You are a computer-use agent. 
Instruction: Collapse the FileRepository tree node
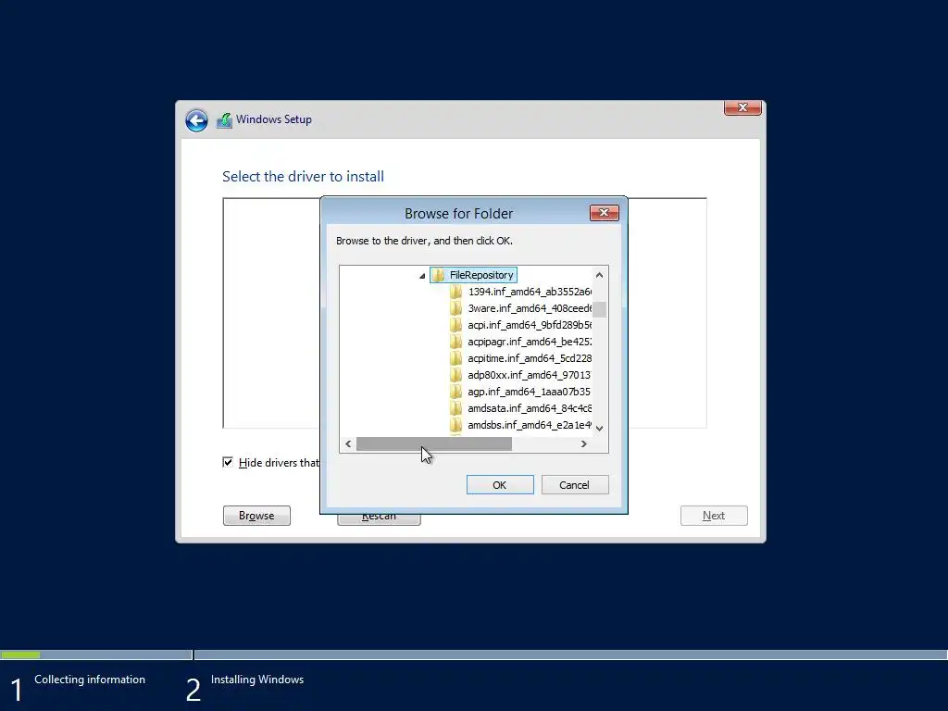422,276
